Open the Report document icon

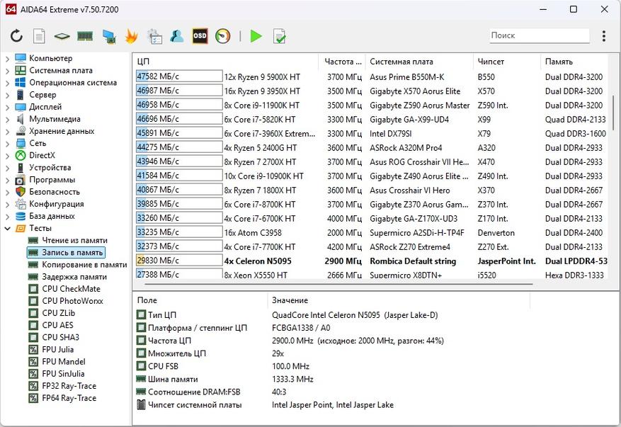(x=39, y=36)
